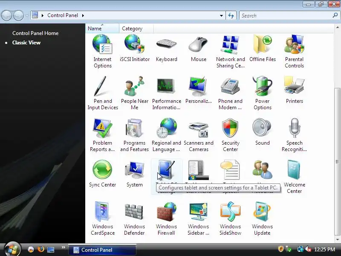Open User Accounts icon
Screen dimensions: 341x256
tap(263, 170)
